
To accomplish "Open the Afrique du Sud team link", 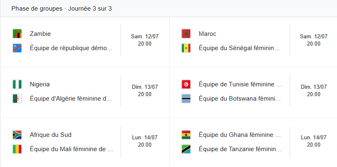I will (x=51, y=135).
